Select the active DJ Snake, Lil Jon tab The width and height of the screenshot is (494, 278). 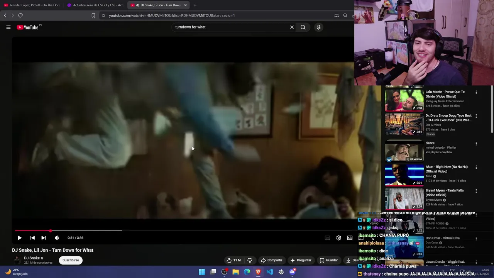pyautogui.click(x=158, y=5)
